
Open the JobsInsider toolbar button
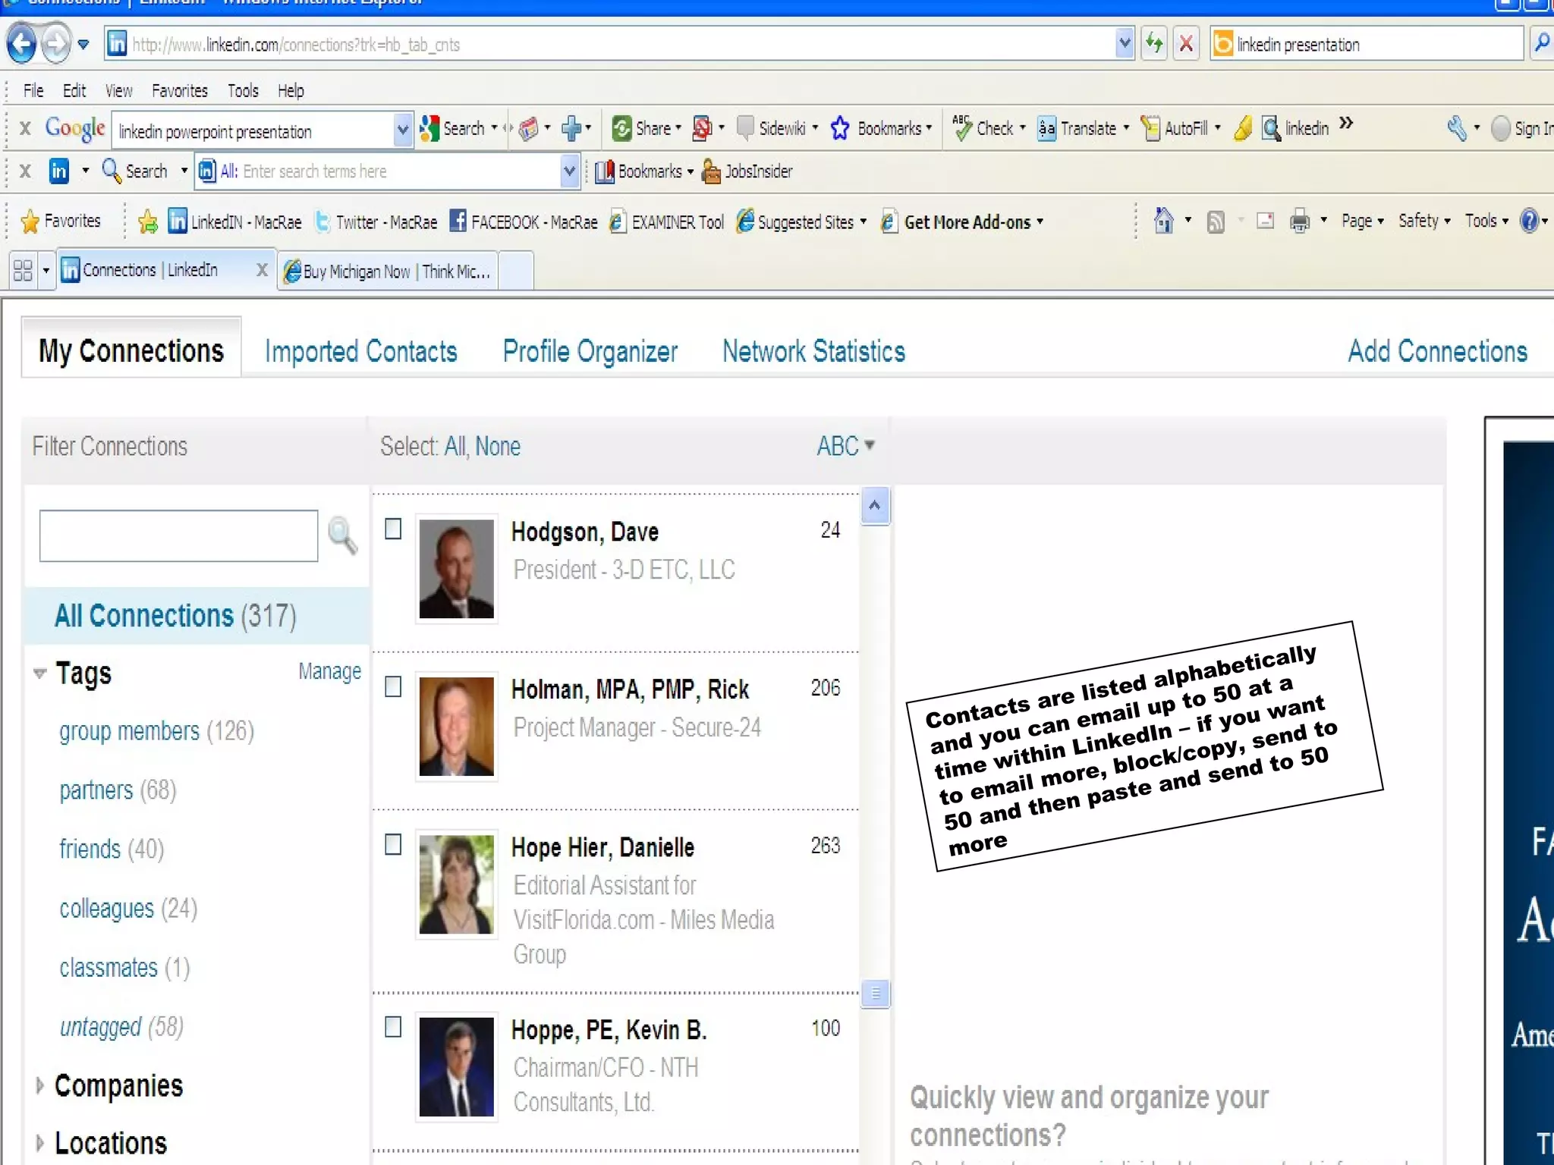pos(747,171)
